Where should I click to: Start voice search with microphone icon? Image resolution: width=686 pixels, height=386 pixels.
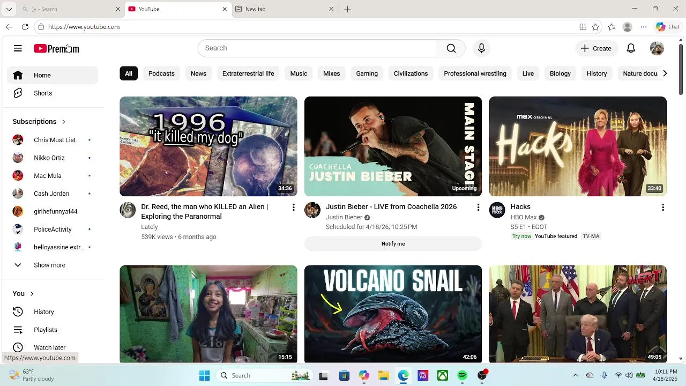[x=481, y=48]
